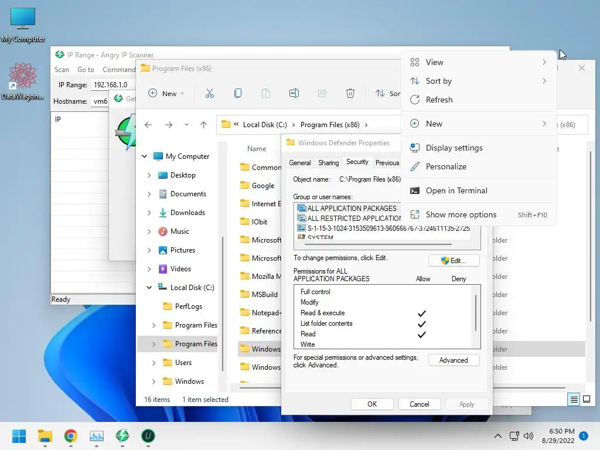
Task: Click the Share icon in Explorer toolbar
Action: pos(322,93)
